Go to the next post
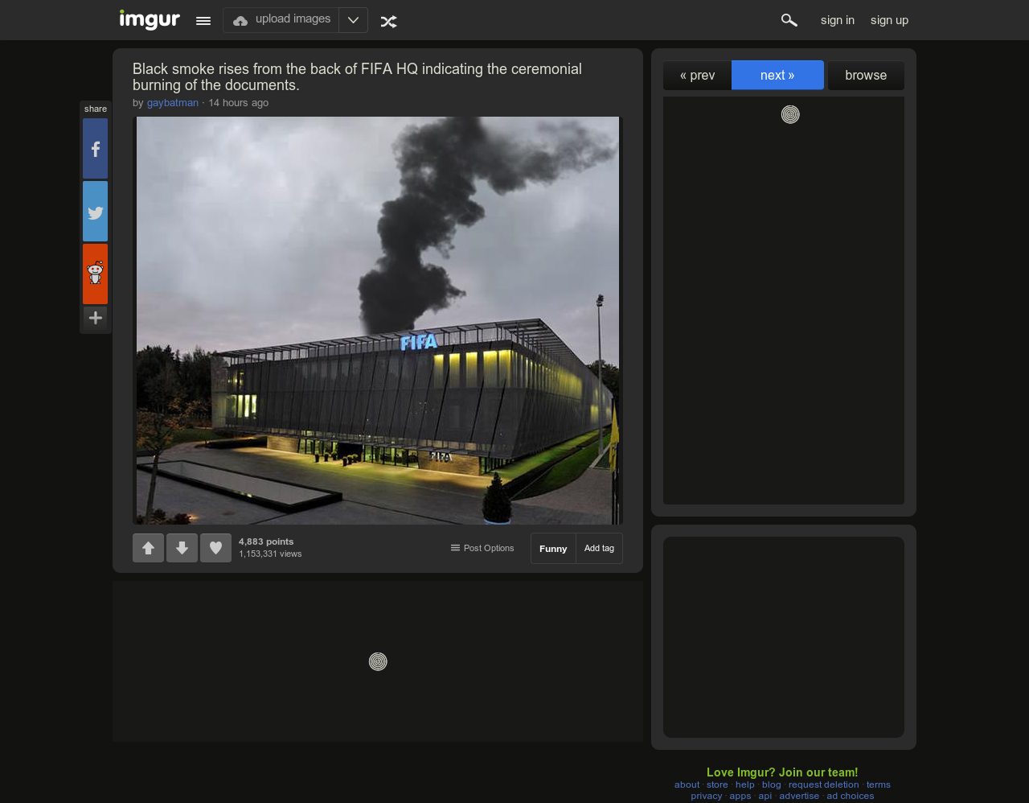 coord(777,75)
